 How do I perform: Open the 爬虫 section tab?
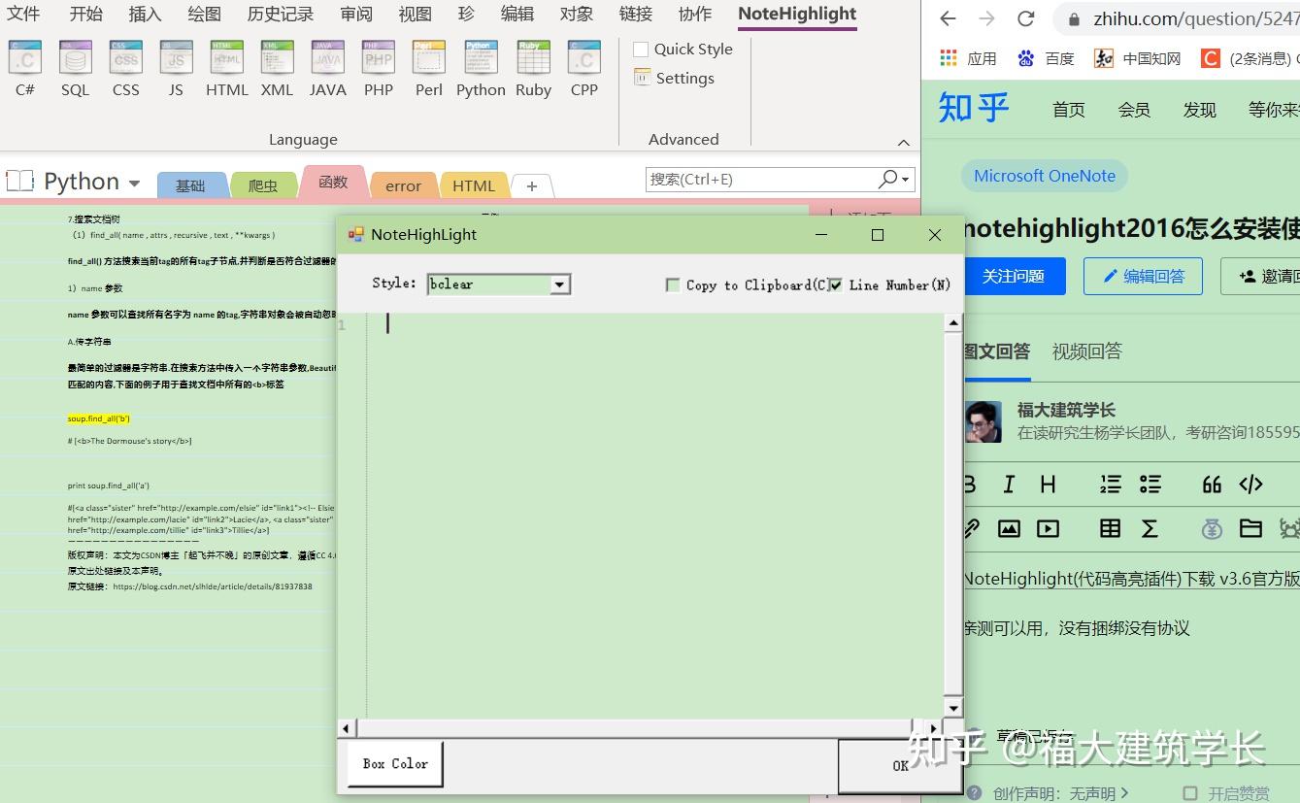click(263, 185)
